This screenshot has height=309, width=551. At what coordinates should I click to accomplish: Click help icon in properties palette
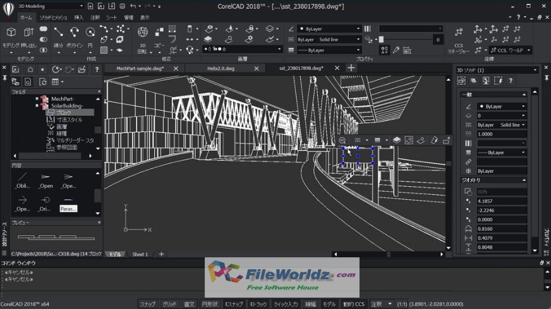coord(511,81)
